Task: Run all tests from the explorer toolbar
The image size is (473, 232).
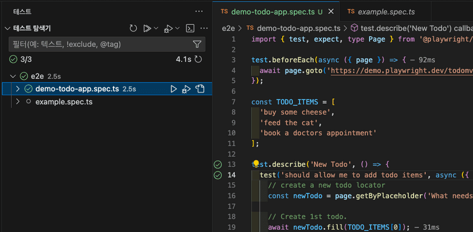Action: (147, 28)
